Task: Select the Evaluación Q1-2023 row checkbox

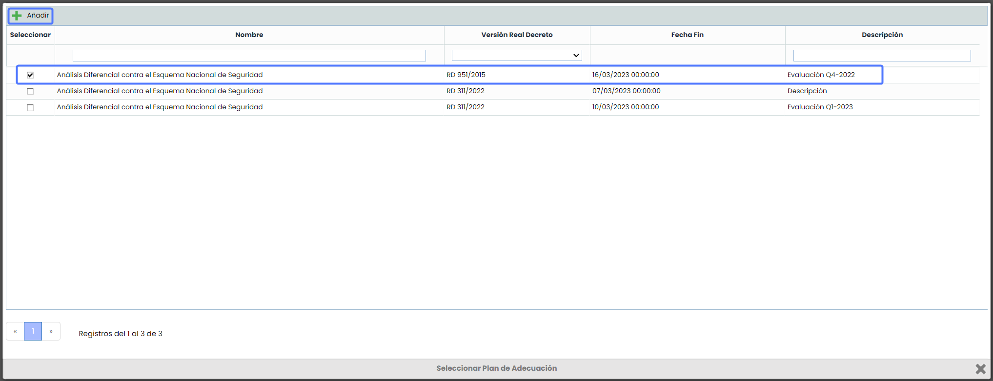Action: 30,107
